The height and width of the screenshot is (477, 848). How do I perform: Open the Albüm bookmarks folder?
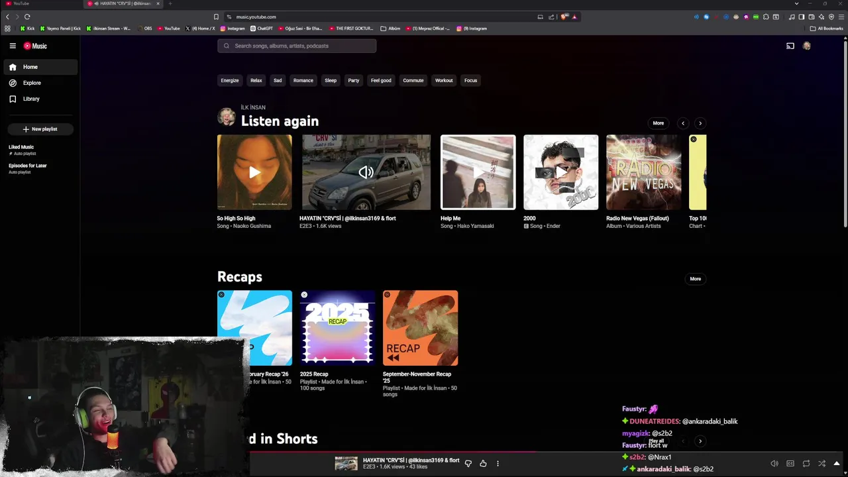[x=391, y=28]
